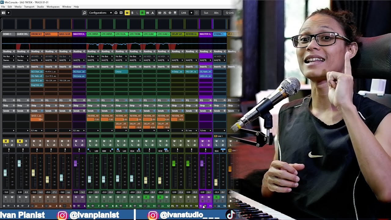The height and width of the screenshot is (220, 391).
Task: Click the stereo link icon on channel 7
Action: click(92, 206)
